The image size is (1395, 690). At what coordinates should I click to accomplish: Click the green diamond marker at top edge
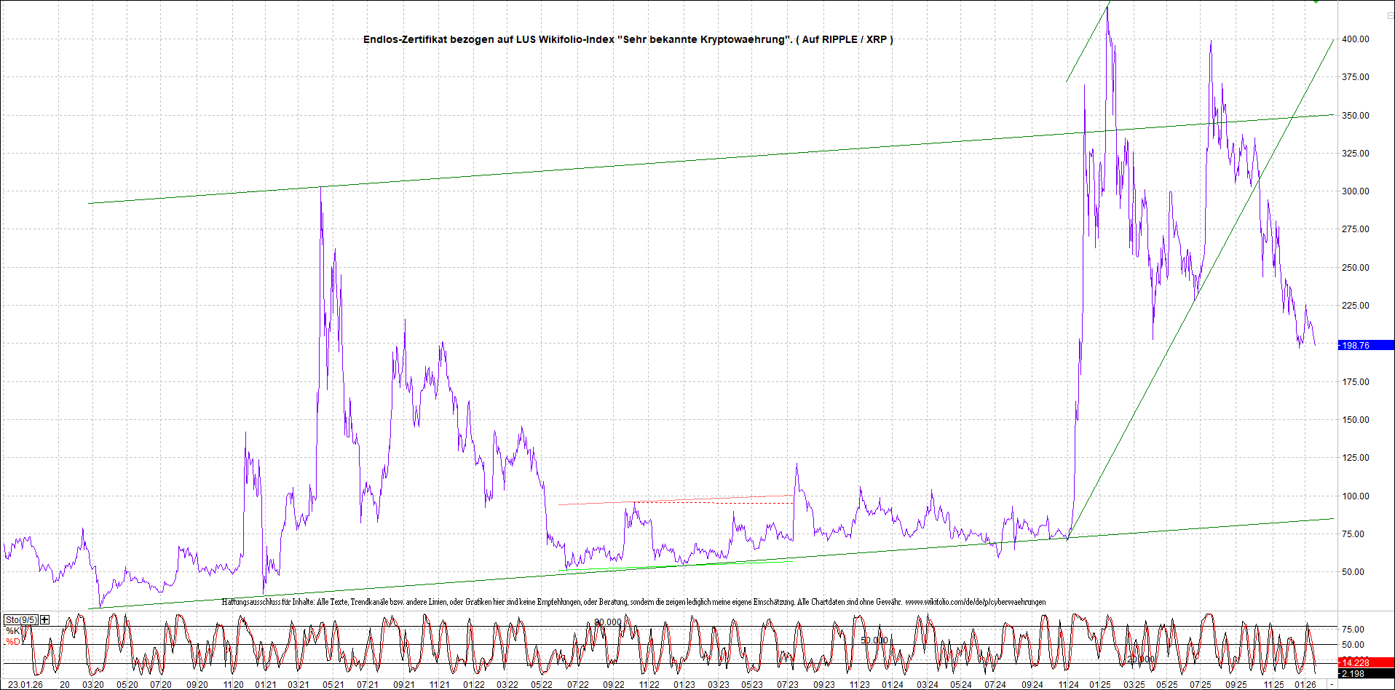1316,2
